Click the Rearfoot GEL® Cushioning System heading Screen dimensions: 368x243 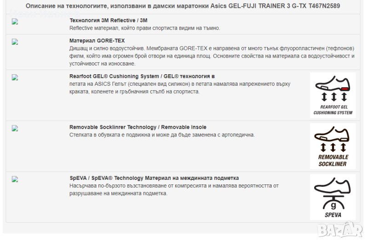coord(142,76)
